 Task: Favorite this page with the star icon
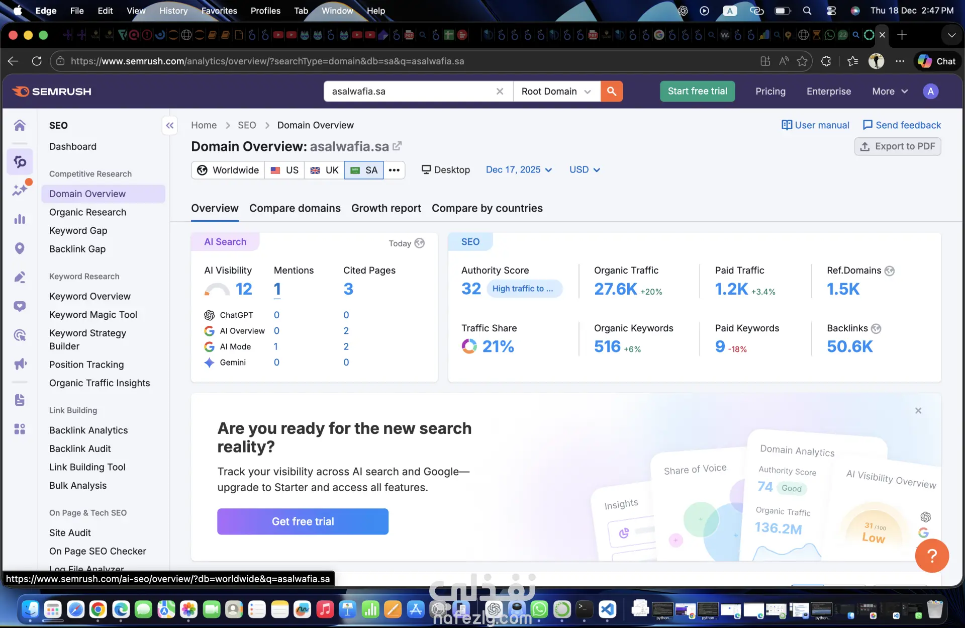[x=802, y=61]
